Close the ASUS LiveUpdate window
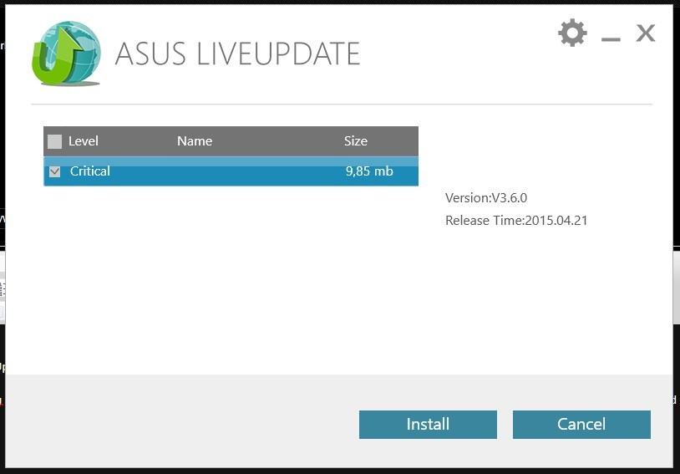This screenshot has height=474, width=680. [645, 33]
